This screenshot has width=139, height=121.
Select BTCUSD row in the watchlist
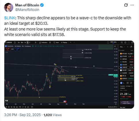pyautogui.click(x=126, y=54)
